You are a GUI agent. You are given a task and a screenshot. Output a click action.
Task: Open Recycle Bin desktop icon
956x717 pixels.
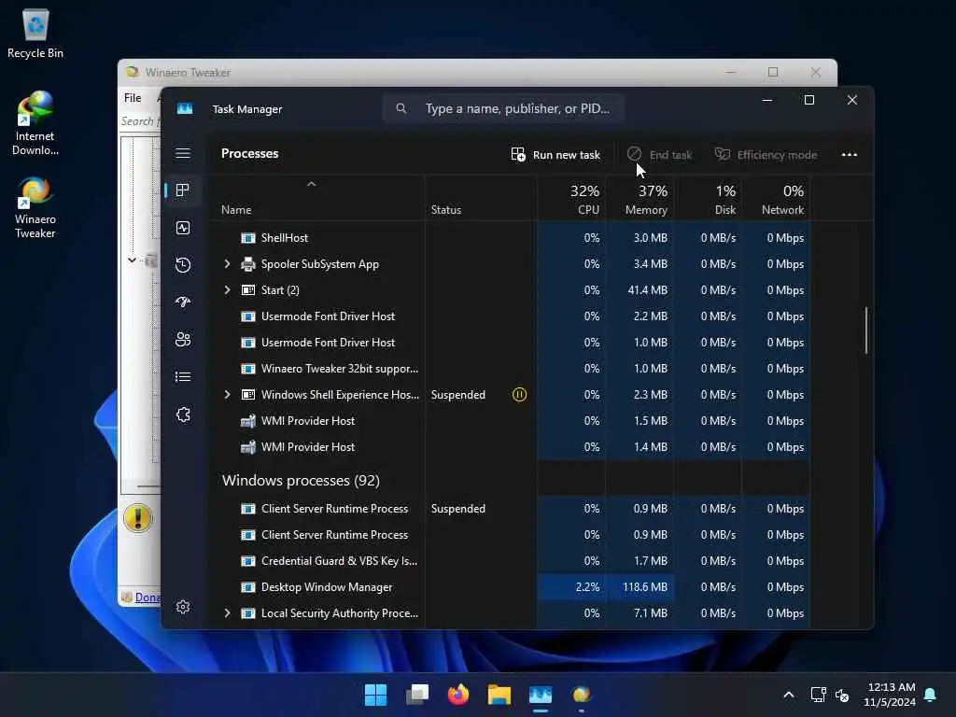[35, 34]
